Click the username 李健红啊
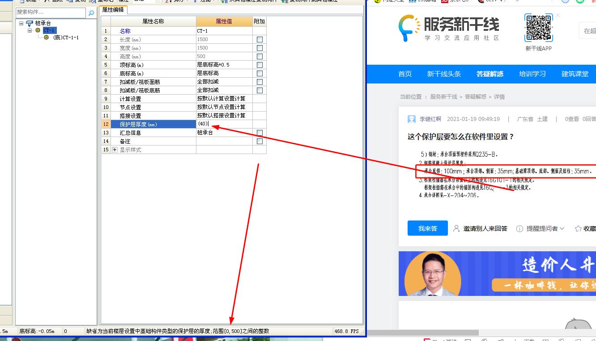596x341 pixels. pos(430,119)
